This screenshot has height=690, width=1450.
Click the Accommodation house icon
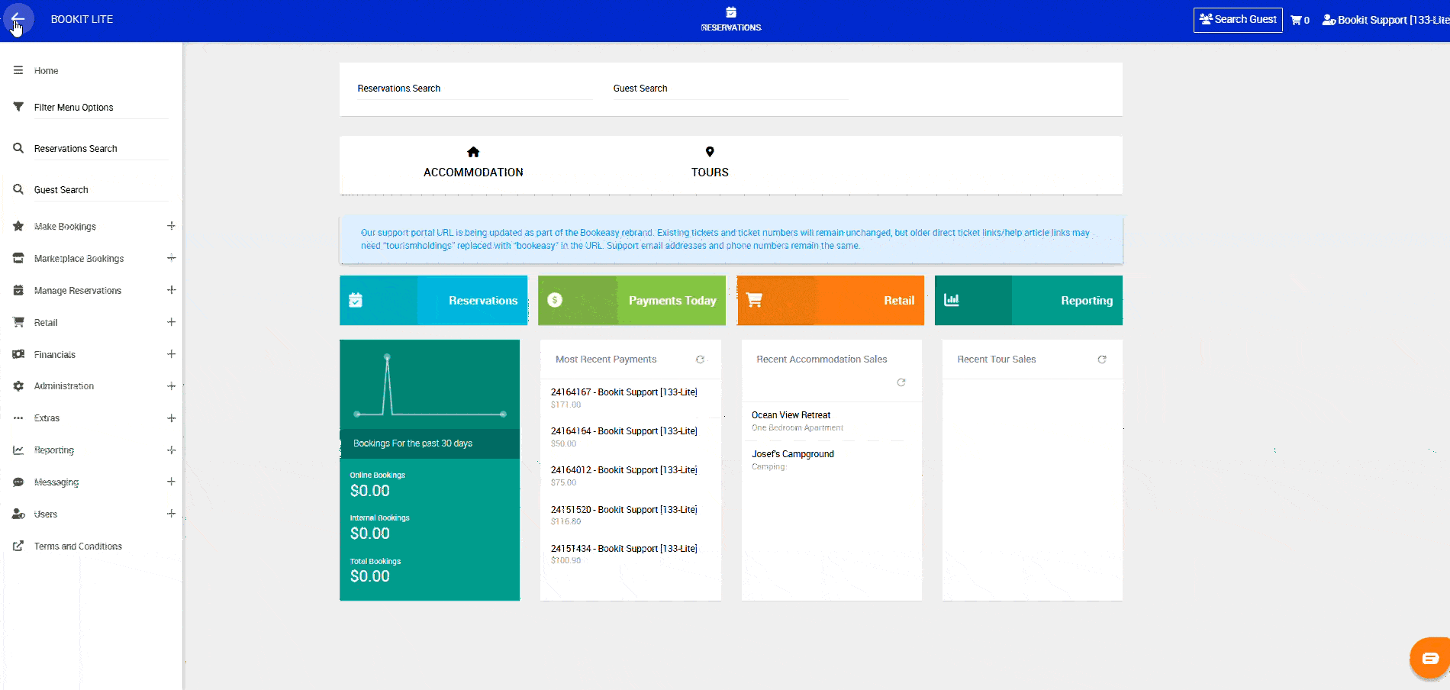pos(473,152)
